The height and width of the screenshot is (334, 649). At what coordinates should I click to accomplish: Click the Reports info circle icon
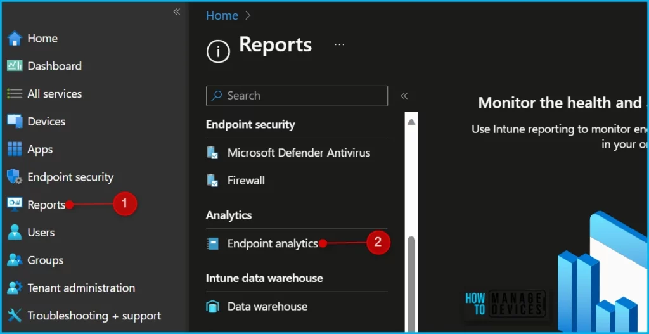click(x=218, y=51)
